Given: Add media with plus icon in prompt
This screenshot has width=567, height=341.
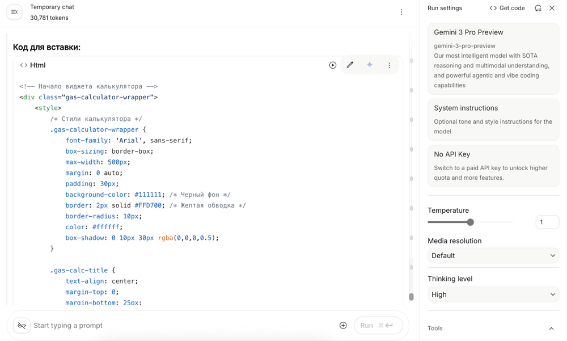Looking at the screenshot, I should pyautogui.click(x=343, y=326).
